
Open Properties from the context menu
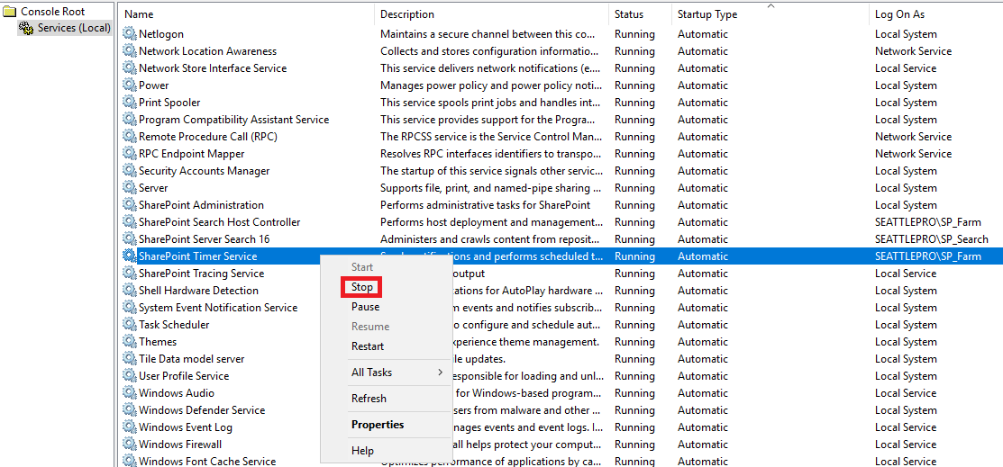378,424
